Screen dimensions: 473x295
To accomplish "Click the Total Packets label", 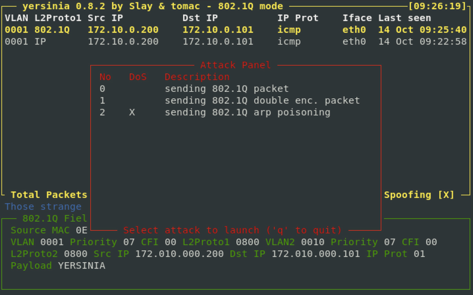I will (x=49, y=195).
